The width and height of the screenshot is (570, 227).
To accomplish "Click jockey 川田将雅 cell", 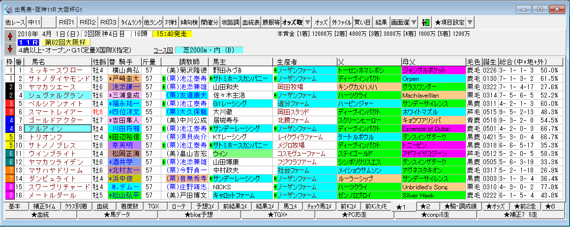I will pos(124,128).
